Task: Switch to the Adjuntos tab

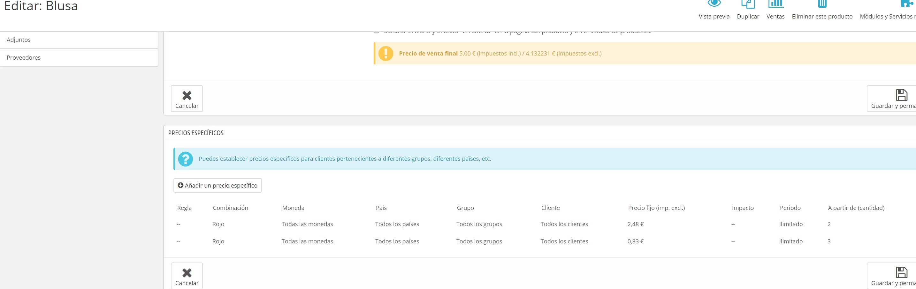Action: (x=79, y=40)
